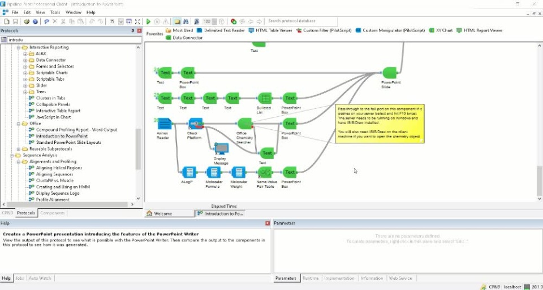Click Most Used in Favorites bar
Viewport: 543px width, 290px height.
[179, 30]
